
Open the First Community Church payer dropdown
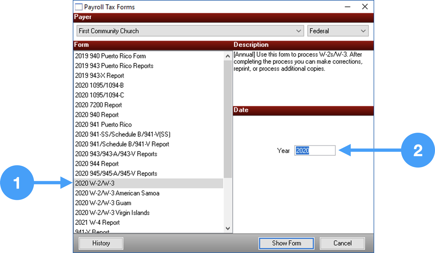coord(190,31)
